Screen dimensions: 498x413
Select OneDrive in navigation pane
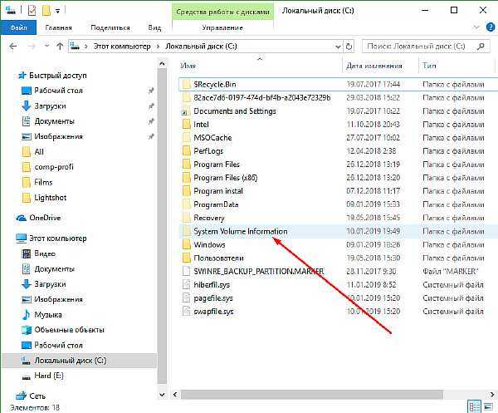point(45,218)
